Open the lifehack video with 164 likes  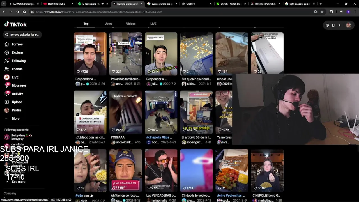tap(232, 54)
